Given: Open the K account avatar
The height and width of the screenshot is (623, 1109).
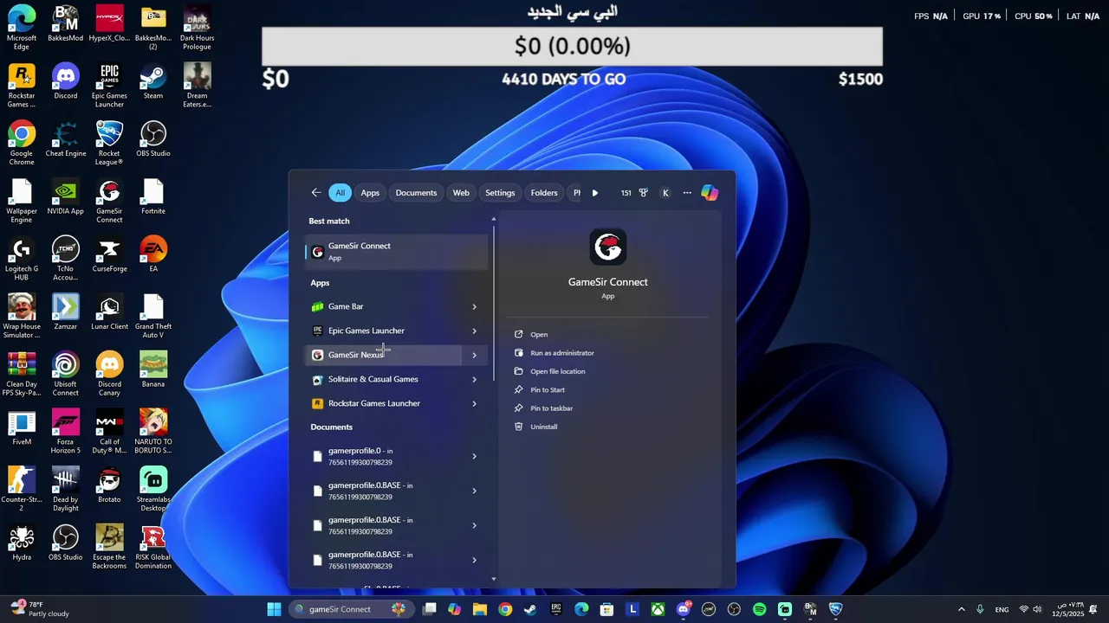Looking at the screenshot, I should (665, 193).
